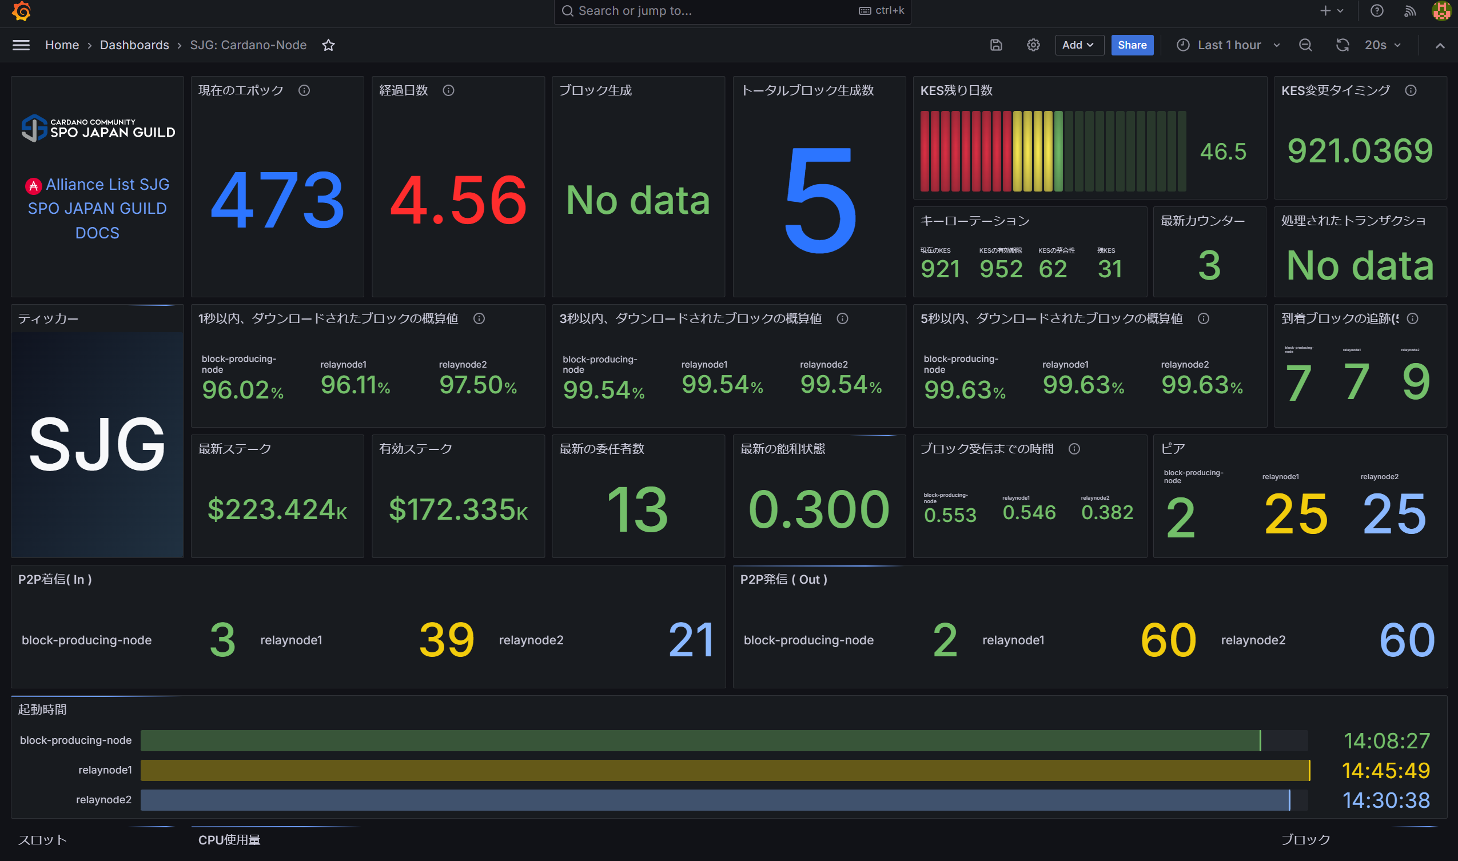Show info for 3秒以内 block download panel
1458x861 pixels.
[842, 318]
